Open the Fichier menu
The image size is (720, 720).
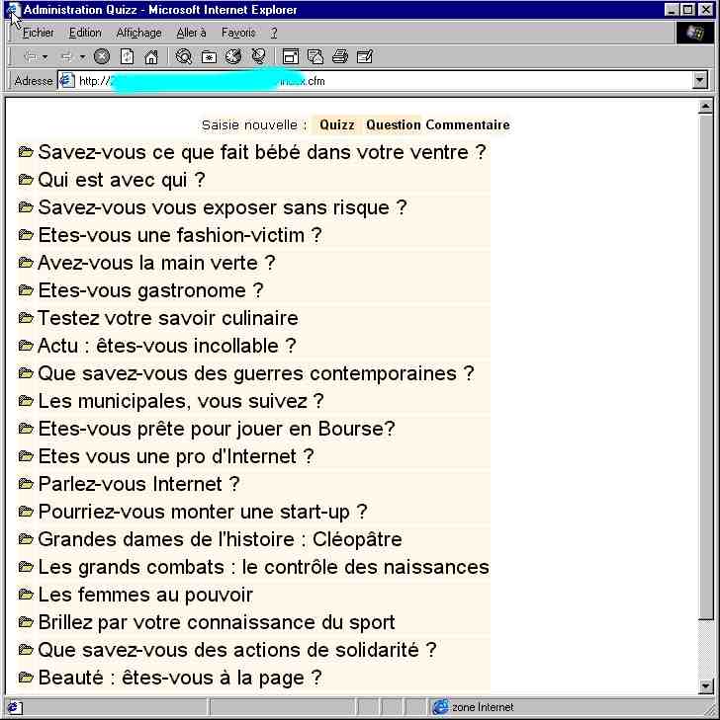(x=38, y=33)
